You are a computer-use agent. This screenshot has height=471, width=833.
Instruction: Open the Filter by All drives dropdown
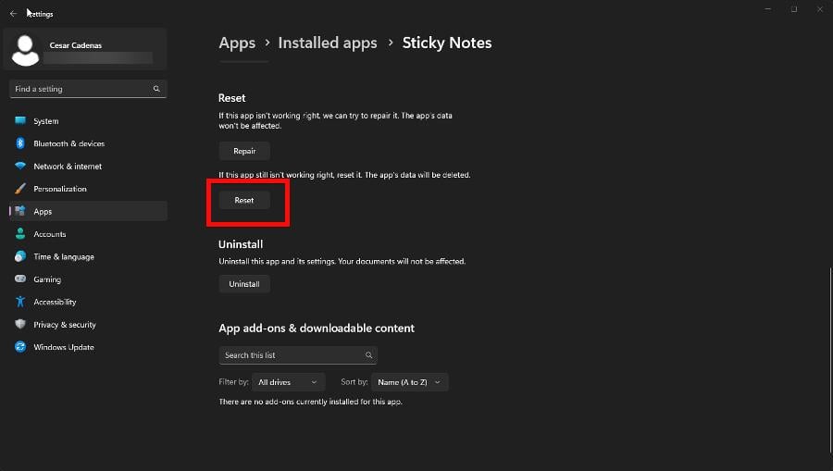tap(289, 382)
